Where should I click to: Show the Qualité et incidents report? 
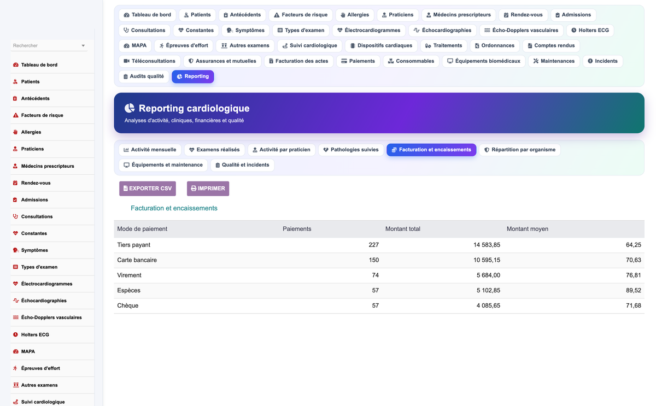pyautogui.click(x=242, y=165)
